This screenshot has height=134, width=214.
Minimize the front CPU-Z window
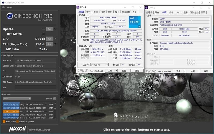click(125, 7)
